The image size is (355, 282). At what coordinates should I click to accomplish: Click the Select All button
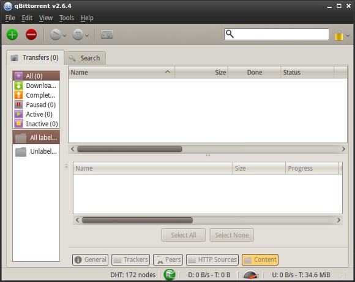click(x=184, y=235)
